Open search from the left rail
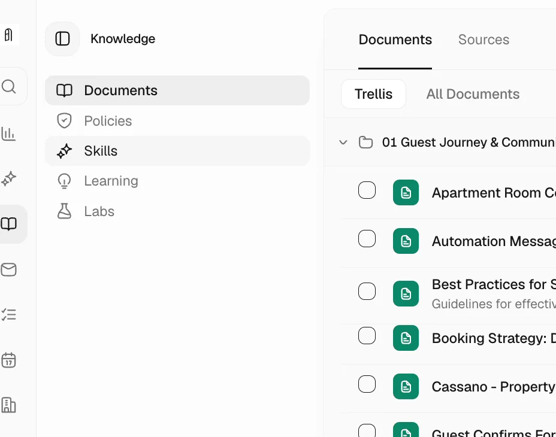This screenshot has width=556, height=437. tap(9, 86)
